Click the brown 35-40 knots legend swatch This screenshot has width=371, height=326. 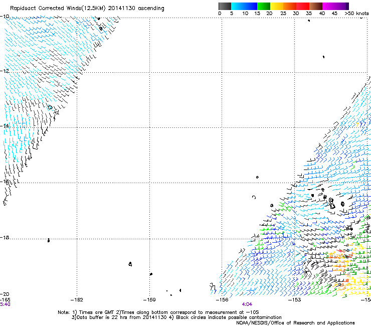316,6
